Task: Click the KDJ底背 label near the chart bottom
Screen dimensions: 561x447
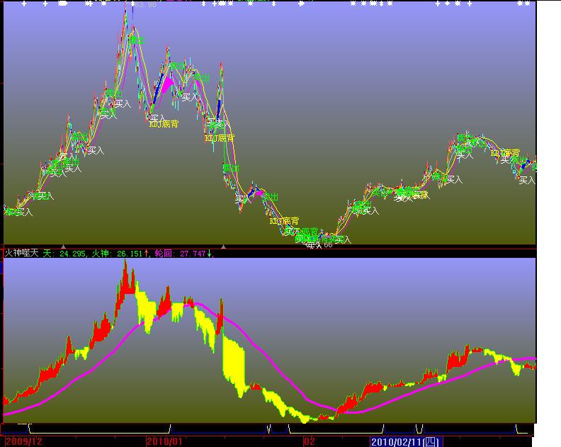Action: coord(284,221)
